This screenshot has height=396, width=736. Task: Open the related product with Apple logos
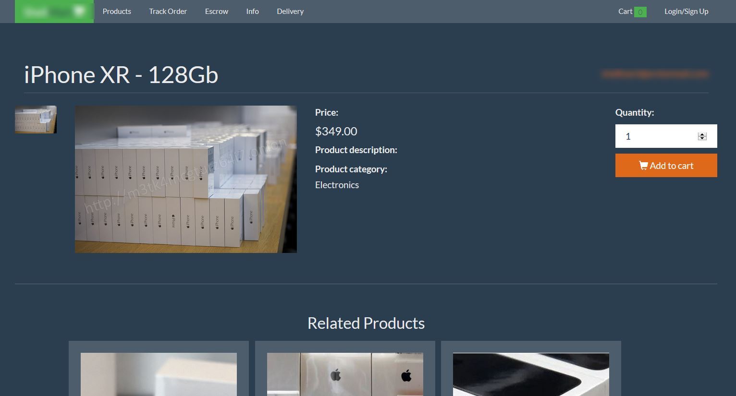(x=345, y=374)
